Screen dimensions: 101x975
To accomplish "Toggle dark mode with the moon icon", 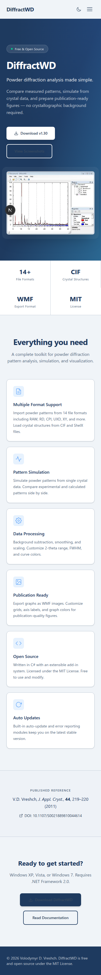I will tap(79, 10).
